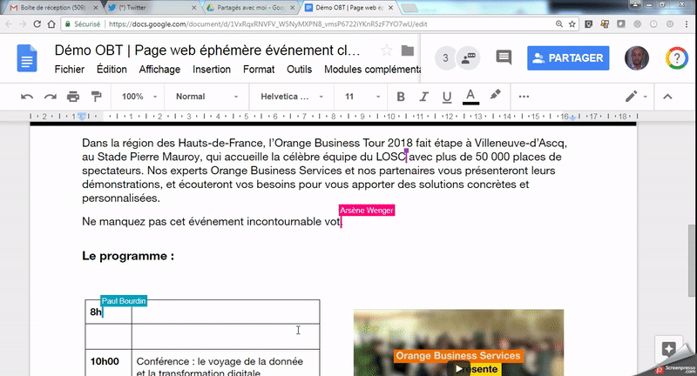Viewport: 697px width, 376px height.
Task: Play the Orange Business Services video
Action: (x=459, y=368)
